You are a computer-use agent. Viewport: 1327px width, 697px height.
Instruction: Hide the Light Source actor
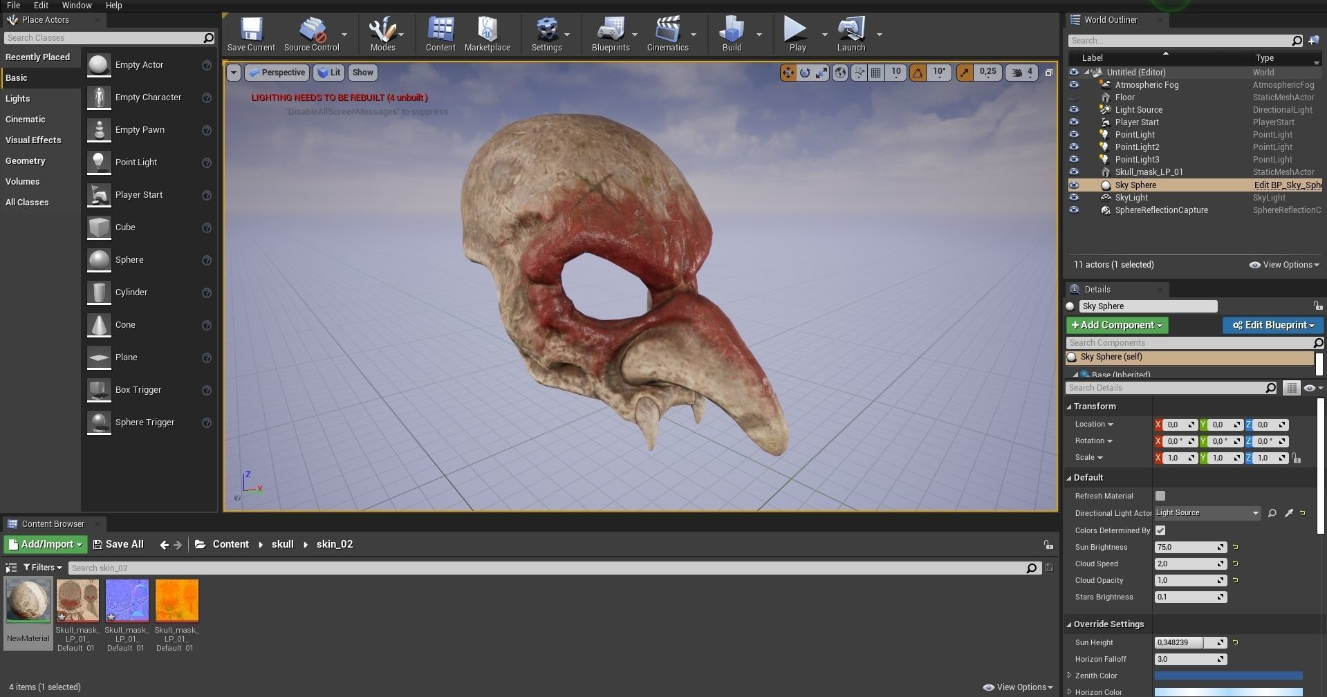pos(1074,110)
